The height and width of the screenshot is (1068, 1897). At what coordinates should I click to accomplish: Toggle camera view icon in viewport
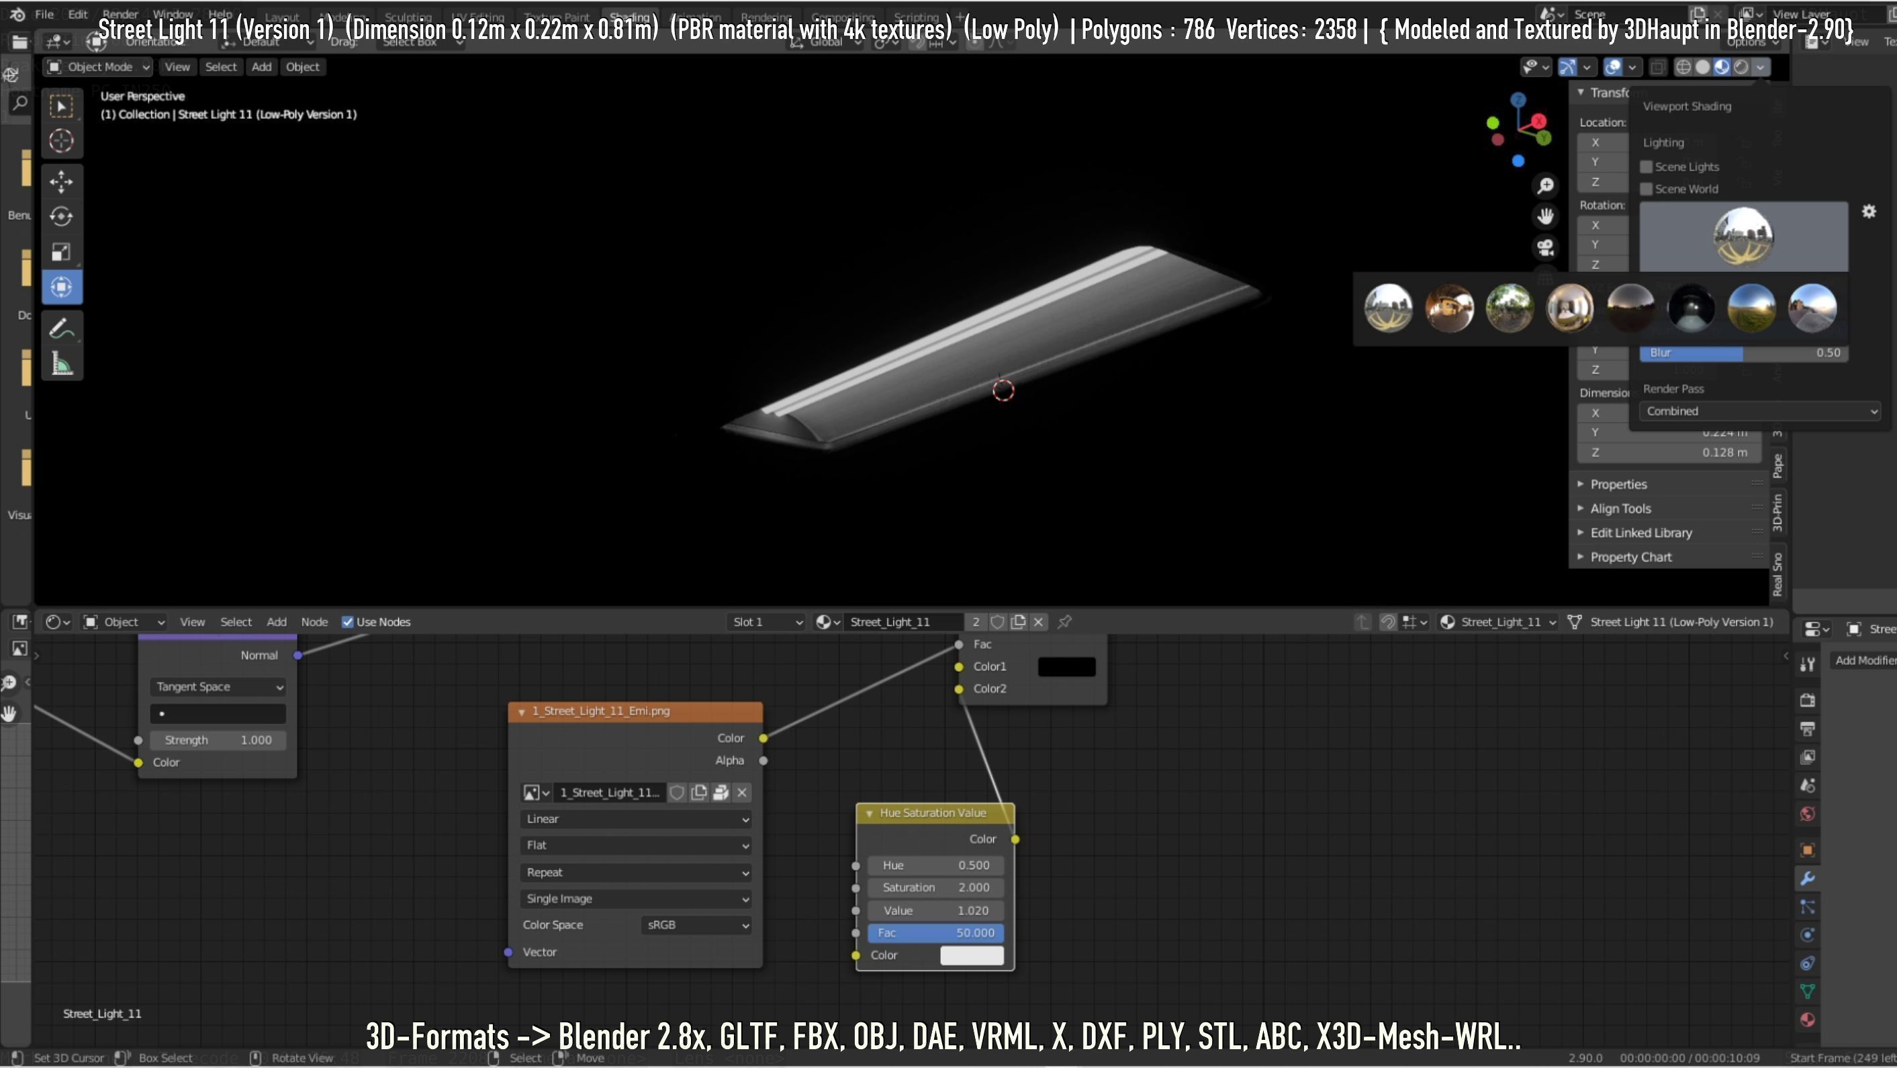(x=1545, y=247)
